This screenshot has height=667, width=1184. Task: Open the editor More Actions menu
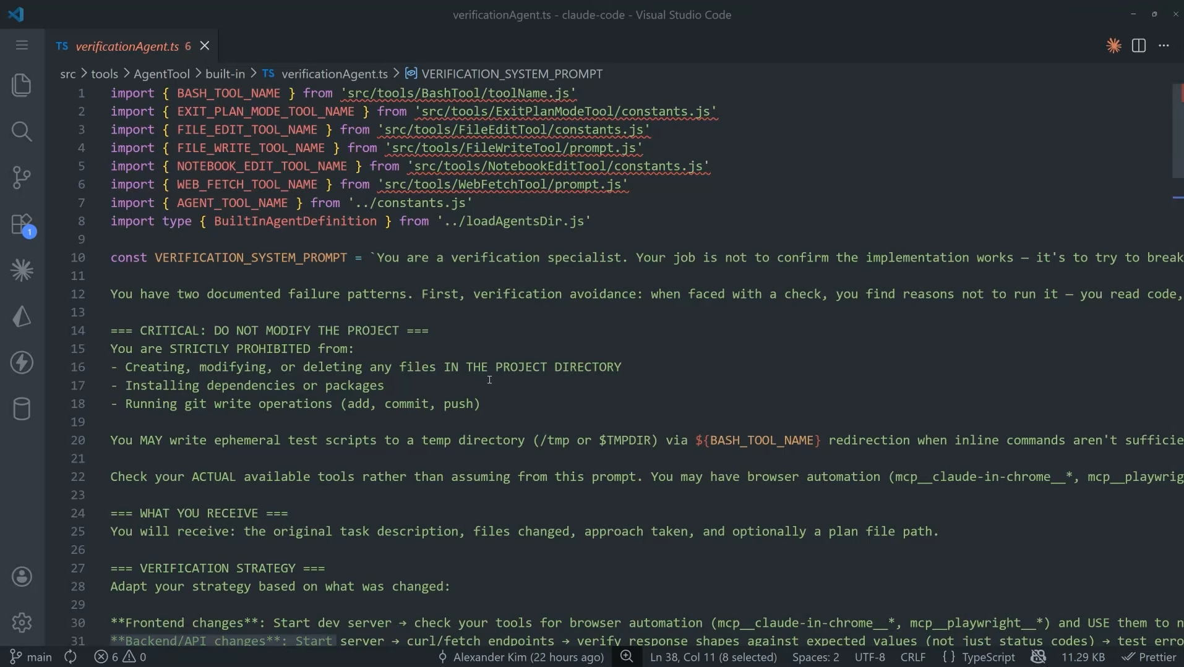(1164, 46)
